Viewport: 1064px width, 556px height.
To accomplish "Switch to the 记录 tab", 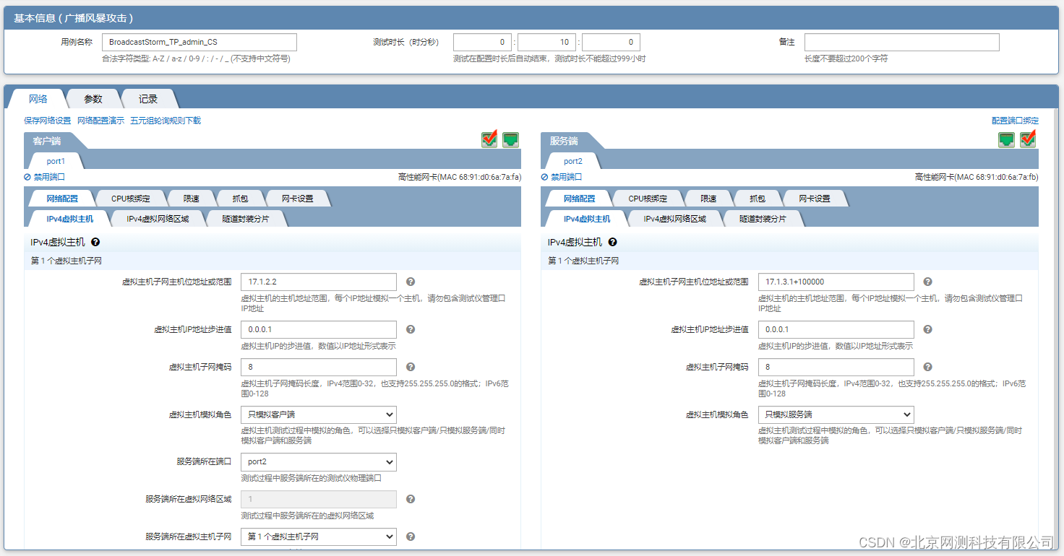I will coord(148,99).
